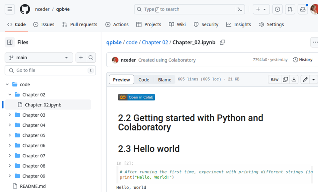This screenshot has width=318, height=192.
Task: Edit the file with the pencil icon
Action: (x=305, y=79)
